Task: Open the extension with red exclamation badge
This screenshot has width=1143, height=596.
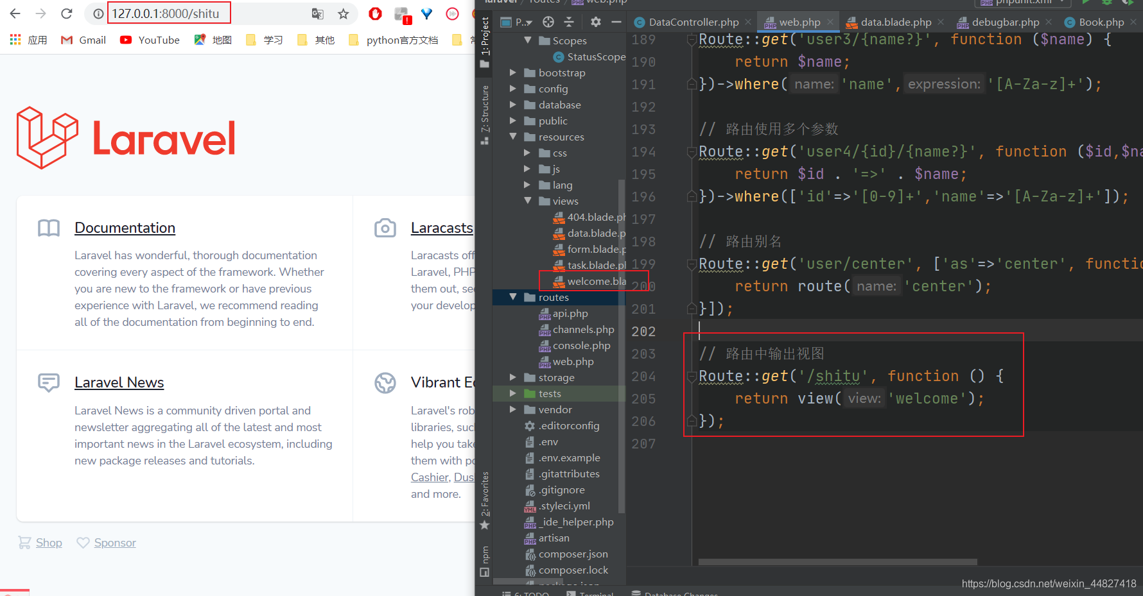Action: [403, 15]
